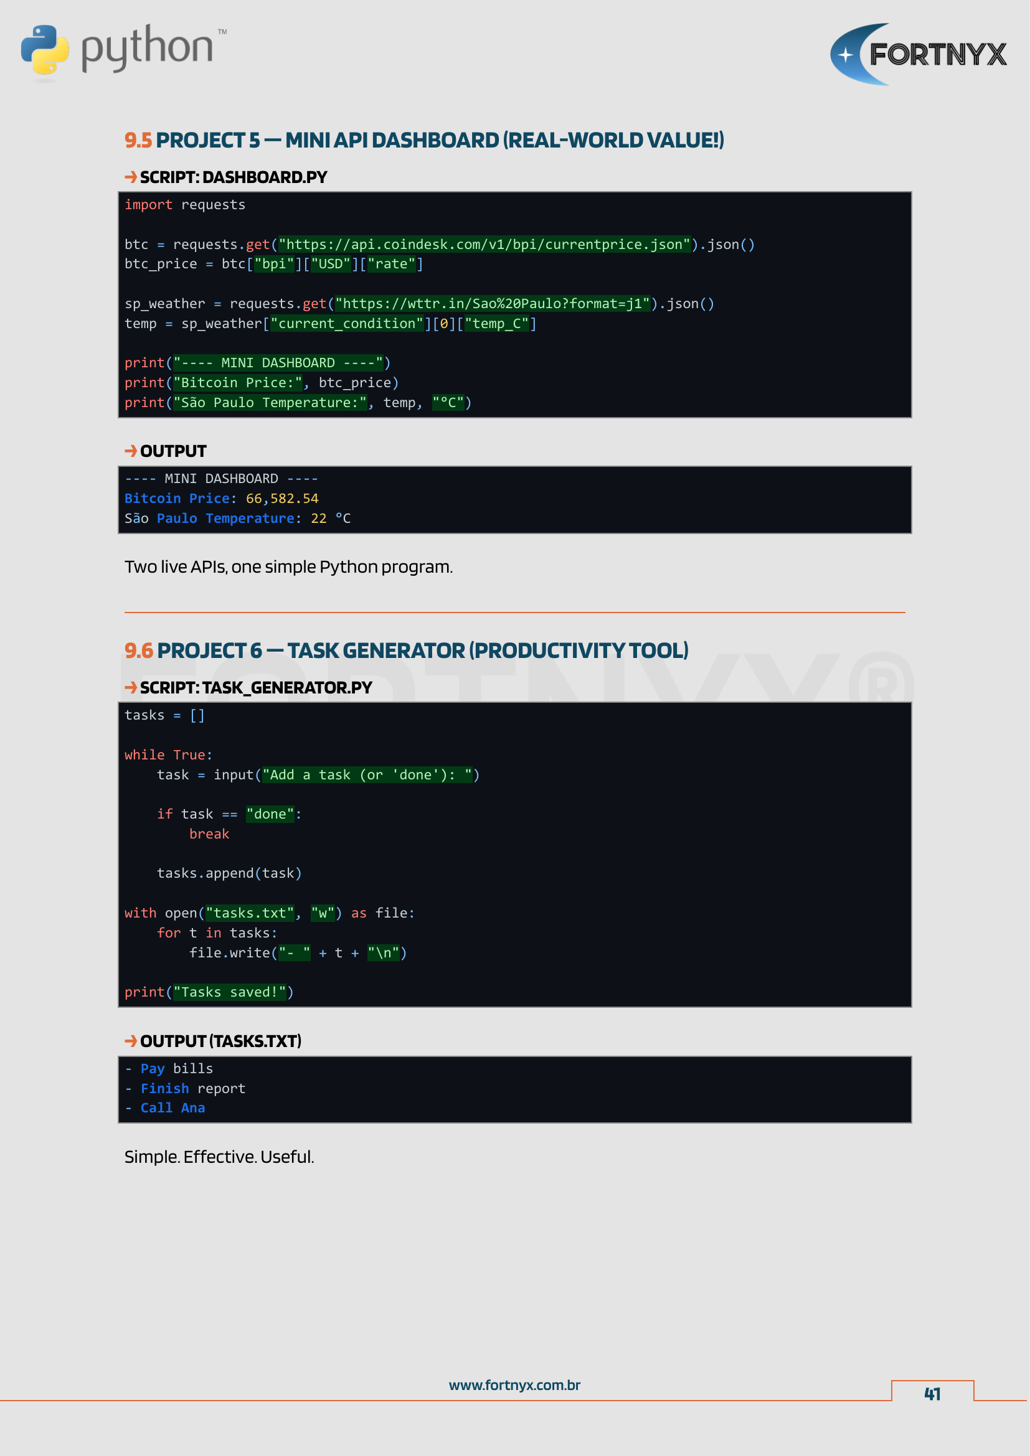Click the "import requests" code line
Screen dimensions: 1030x1456
(184, 205)
